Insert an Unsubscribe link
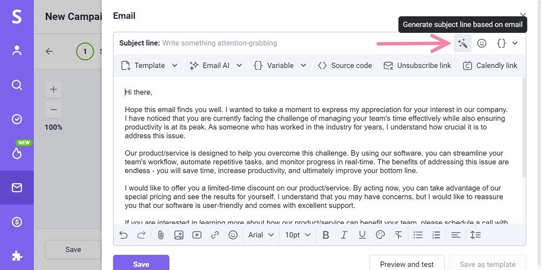This screenshot has height=270, width=541. [x=417, y=65]
